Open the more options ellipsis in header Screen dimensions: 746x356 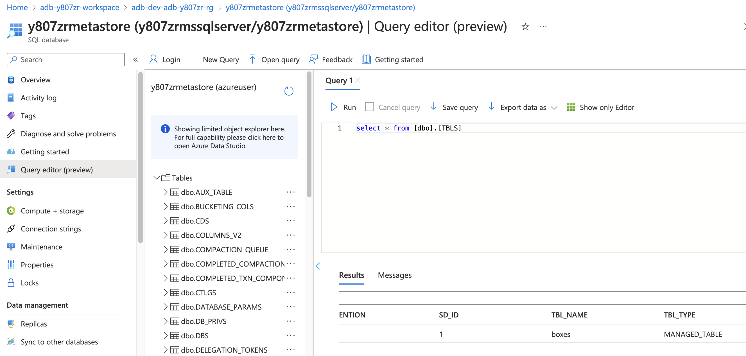tap(543, 27)
